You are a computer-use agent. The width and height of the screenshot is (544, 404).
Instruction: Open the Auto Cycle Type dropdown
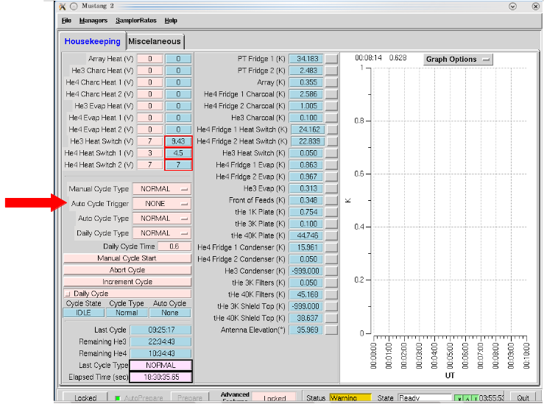pyautogui.click(x=162, y=219)
